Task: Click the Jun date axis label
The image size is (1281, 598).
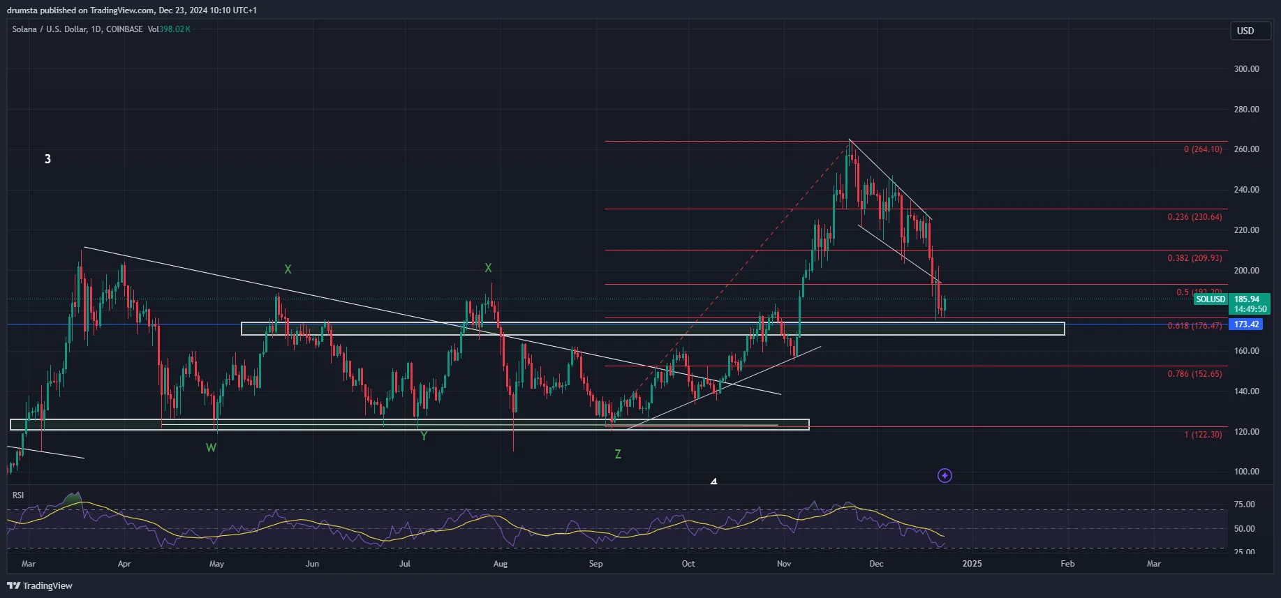Action: point(312,564)
